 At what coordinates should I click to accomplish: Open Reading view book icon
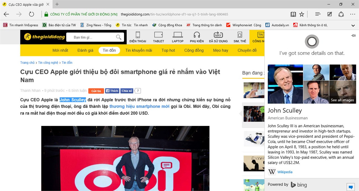coord(293,14)
